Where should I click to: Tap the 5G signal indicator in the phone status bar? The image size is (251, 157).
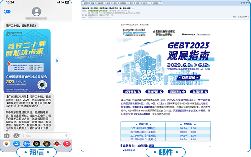tap(62, 2)
